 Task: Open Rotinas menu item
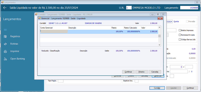14,44
